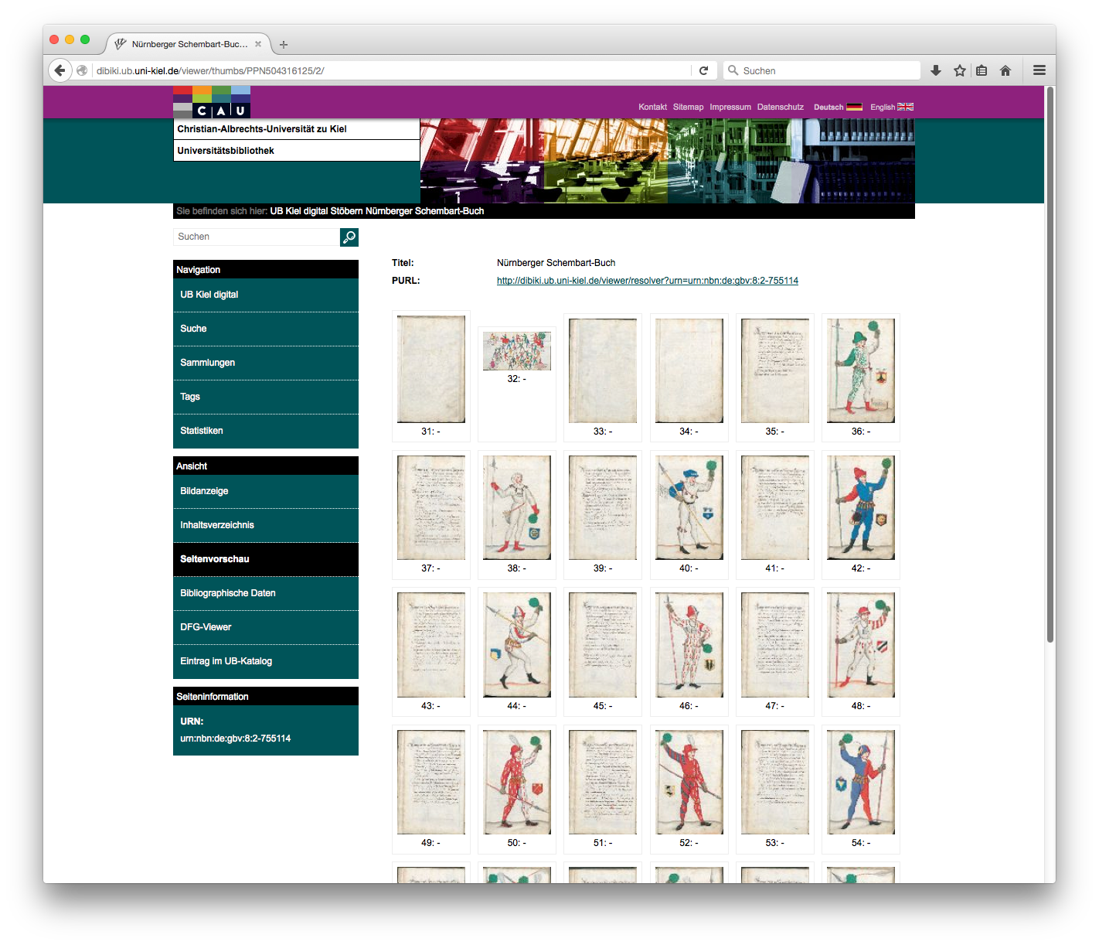
Task: Open page thumbnail 42
Action: coord(861,507)
